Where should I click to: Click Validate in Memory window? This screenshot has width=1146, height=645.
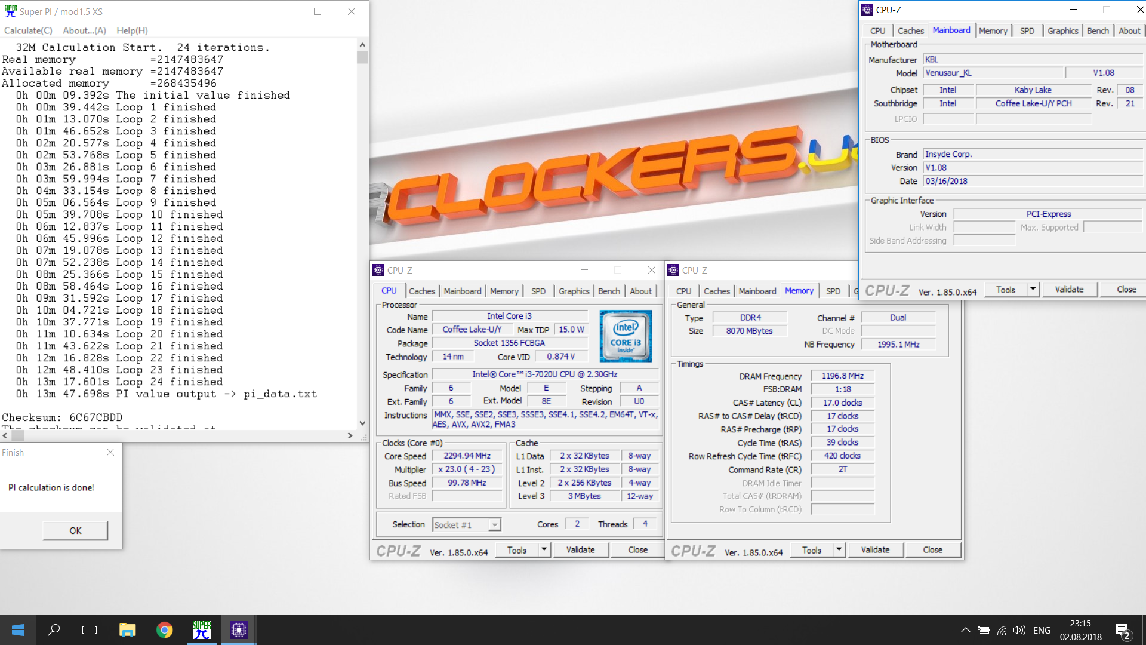point(875,550)
